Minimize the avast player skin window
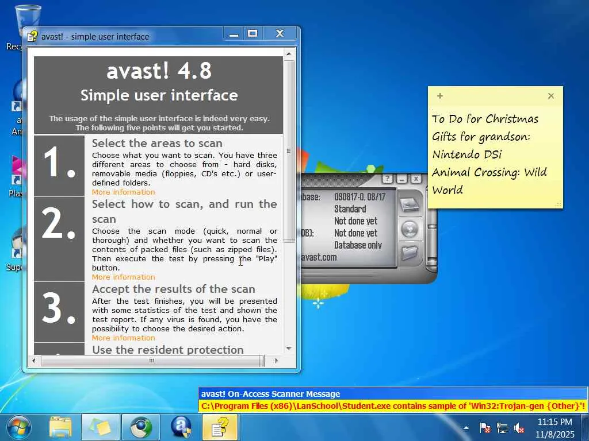Image resolution: width=589 pixels, height=441 pixels. click(402, 179)
